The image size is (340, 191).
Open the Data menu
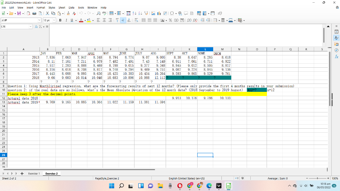(x=71, y=7)
